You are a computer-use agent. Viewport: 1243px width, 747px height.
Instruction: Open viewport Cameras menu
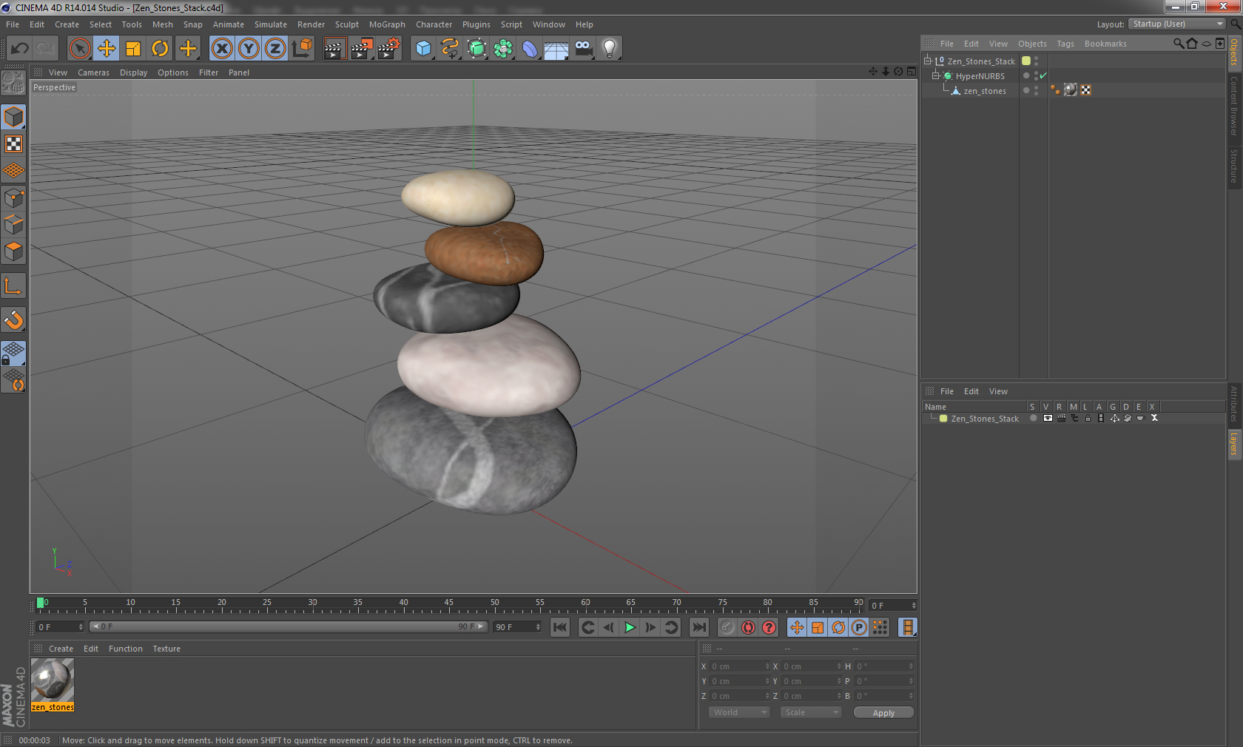point(93,72)
